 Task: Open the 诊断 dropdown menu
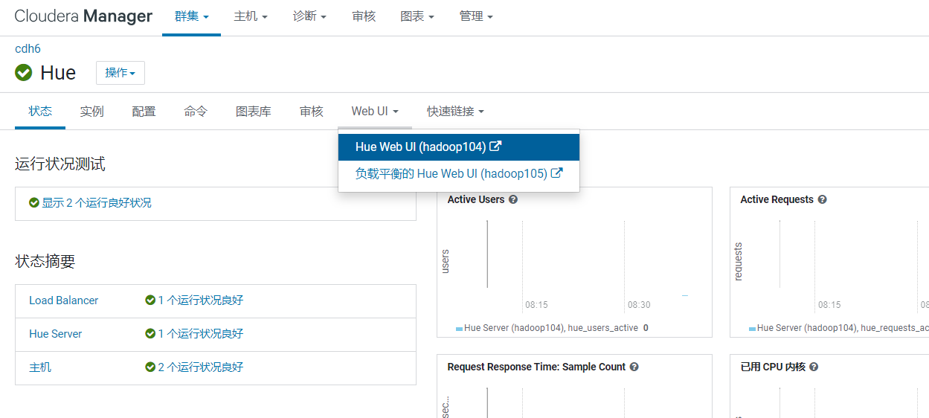tap(309, 16)
